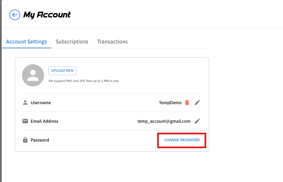The image size is (283, 182).
Task: Open the Subscriptions tab
Action: click(x=72, y=42)
